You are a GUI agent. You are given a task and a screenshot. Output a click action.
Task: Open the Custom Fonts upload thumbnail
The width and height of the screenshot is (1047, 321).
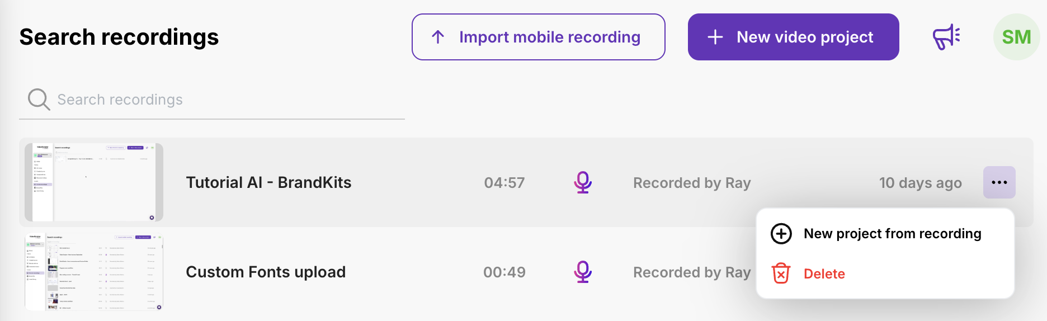tap(94, 272)
